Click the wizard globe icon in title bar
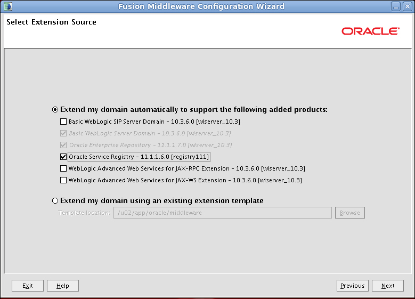415x299 pixels. coord(7,6)
